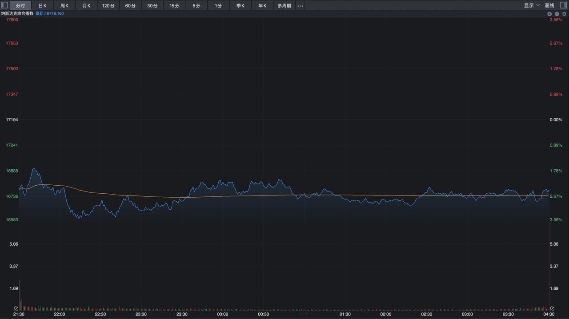Select the 5分 period tab
This screenshot has width=569, height=319.
196,6
